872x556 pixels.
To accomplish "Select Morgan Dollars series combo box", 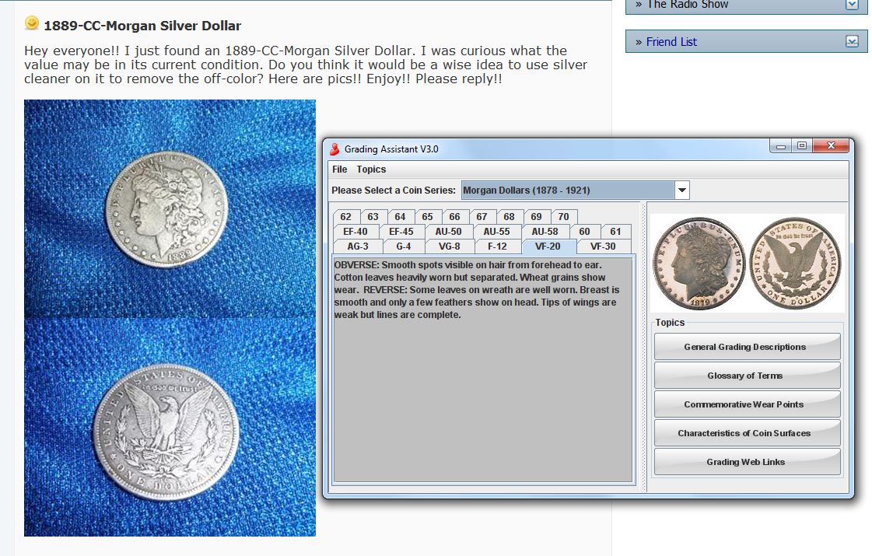I will point(568,190).
